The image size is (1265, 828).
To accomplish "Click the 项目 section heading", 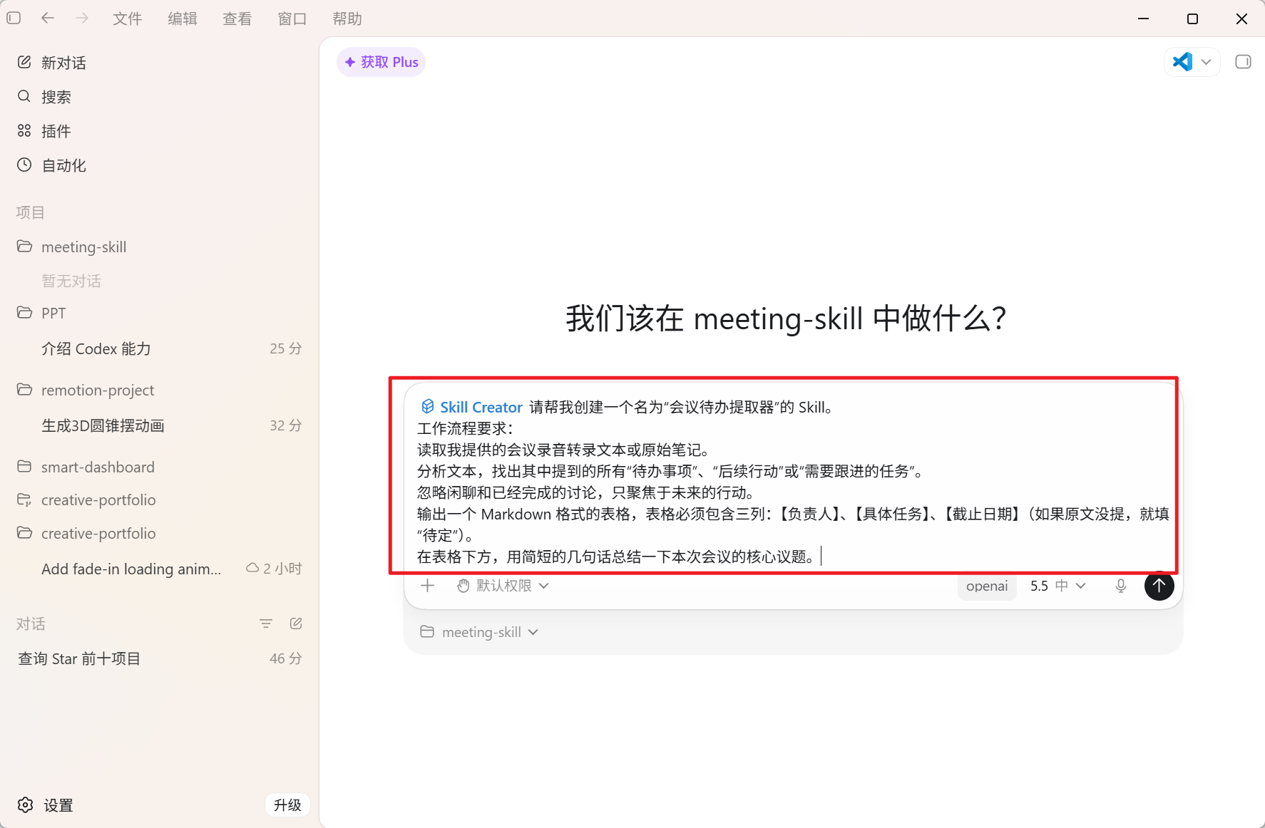I will click(x=31, y=212).
